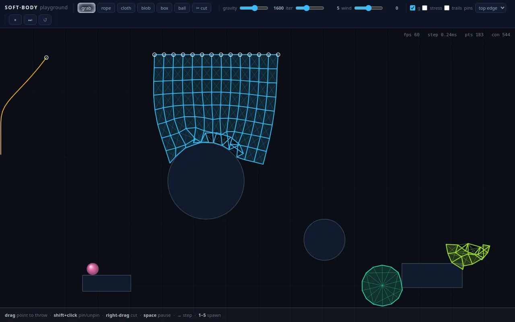Screen dimensions: 515x322
Task: Click the 'con 544' readout
Action: 501,35
